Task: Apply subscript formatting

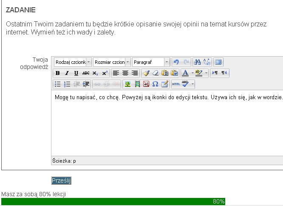Action: [95, 73]
